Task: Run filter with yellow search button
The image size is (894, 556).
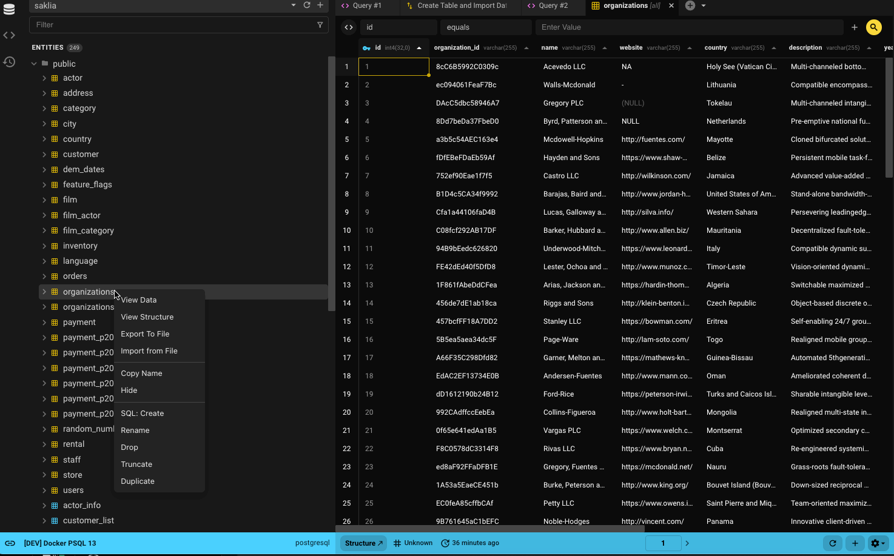Action: click(873, 27)
